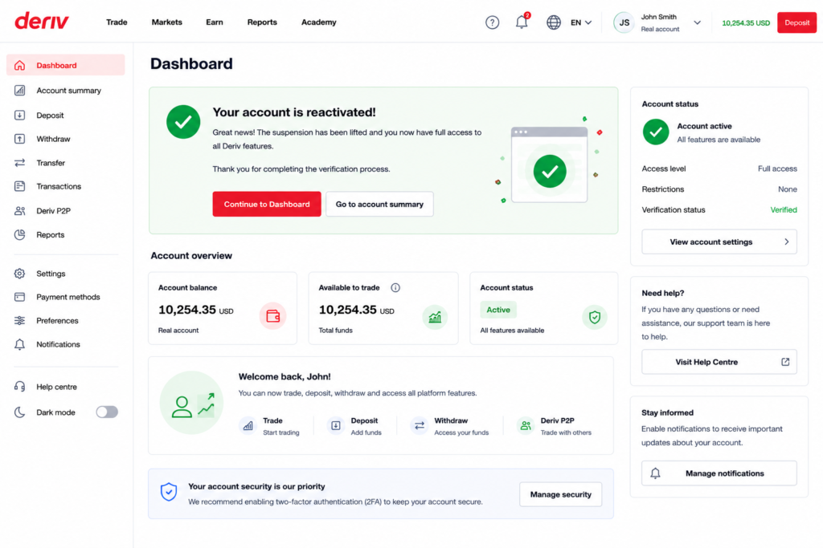Click the Account summary chart icon
The height and width of the screenshot is (548, 823).
tap(19, 90)
